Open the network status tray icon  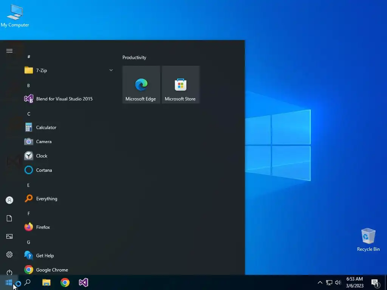tap(329, 282)
